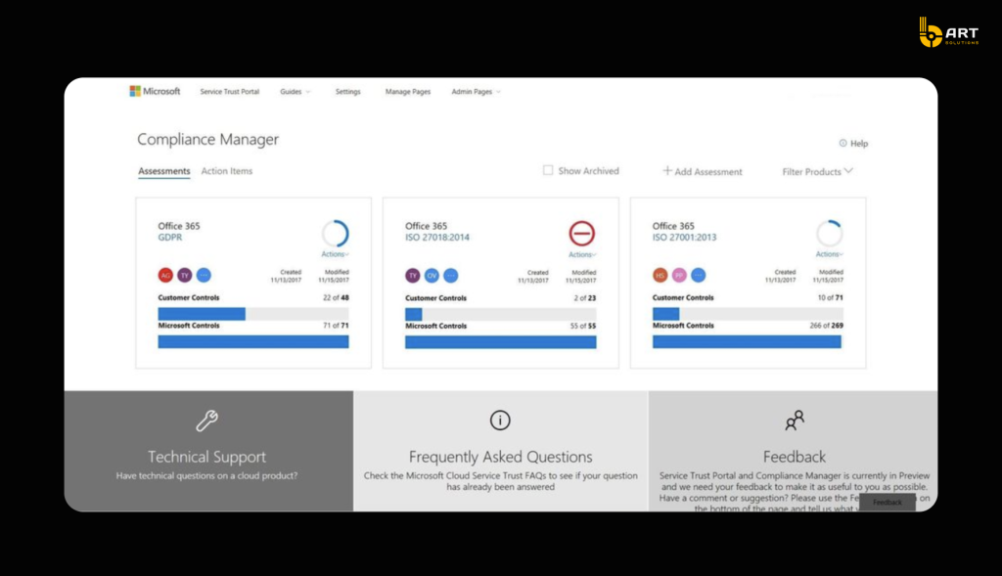
Task: Toggle the Show Archived checkbox
Action: (x=548, y=170)
